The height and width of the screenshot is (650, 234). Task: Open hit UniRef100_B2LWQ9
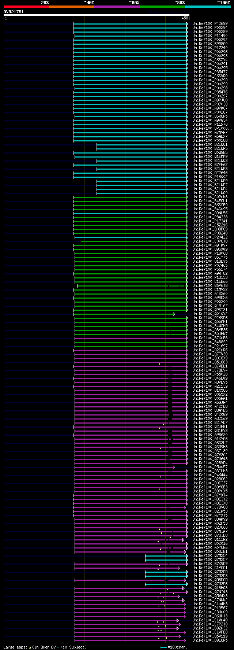pos(210,193)
